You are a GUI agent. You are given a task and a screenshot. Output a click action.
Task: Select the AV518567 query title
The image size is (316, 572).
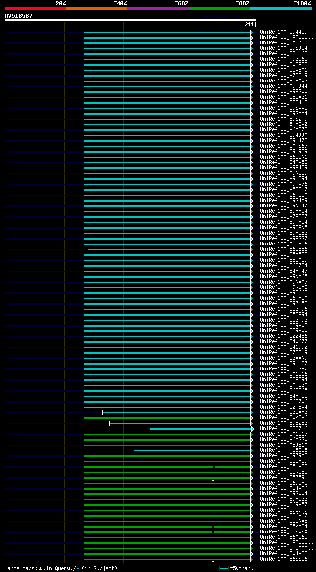coord(19,16)
